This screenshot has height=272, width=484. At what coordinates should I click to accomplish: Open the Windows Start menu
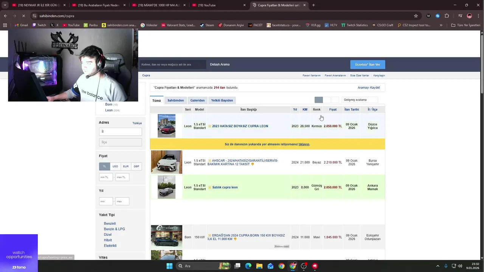(x=169, y=266)
